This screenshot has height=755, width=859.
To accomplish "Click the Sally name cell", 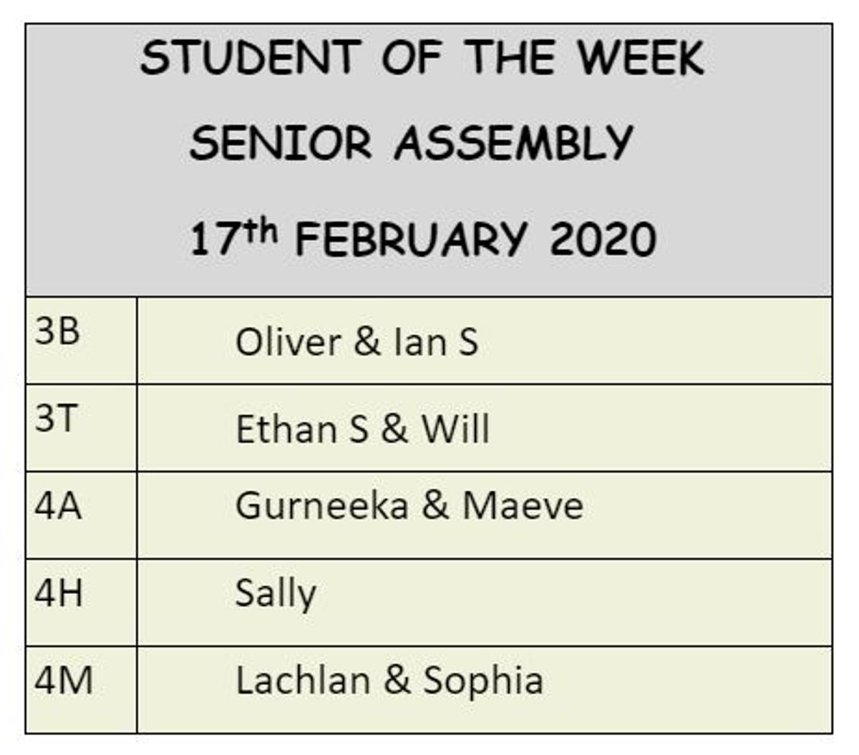I will tap(485, 603).
